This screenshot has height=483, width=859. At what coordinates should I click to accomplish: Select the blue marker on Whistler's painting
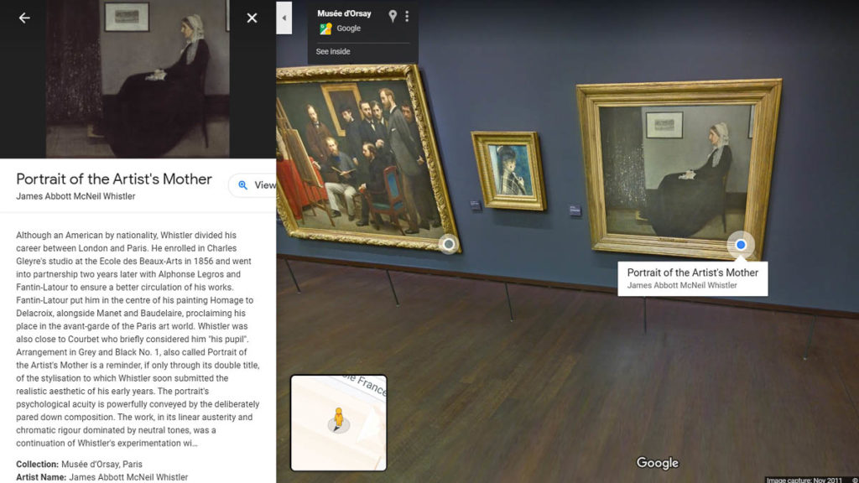(x=741, y=245)
